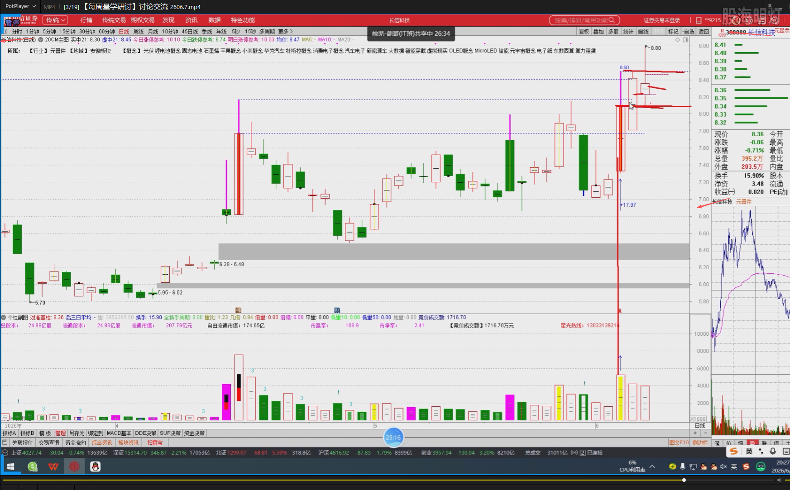Click the 统计 statistics button
Image resolution: width=790 pixels, height=490 pixels.
pyautogui.click(x=628, y=32)
